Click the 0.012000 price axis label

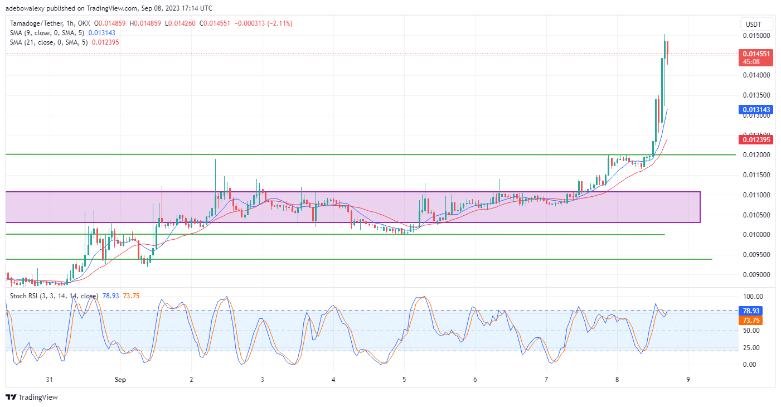pyautogui.click(x=756, y=154)
